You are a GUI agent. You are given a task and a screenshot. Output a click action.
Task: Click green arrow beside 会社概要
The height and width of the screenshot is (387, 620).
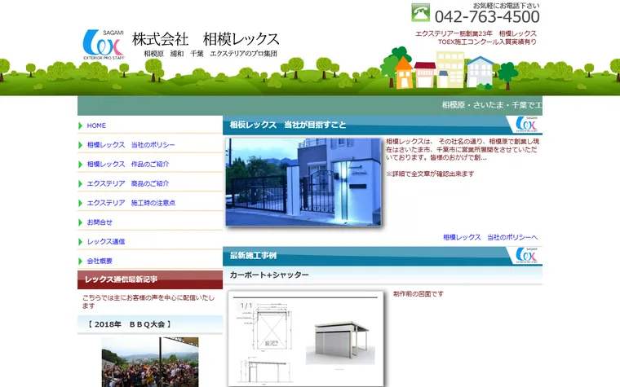[80, 261]
